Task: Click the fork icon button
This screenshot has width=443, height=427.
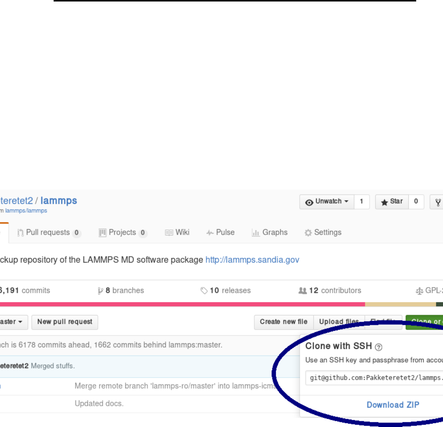Action: (437, 202)
